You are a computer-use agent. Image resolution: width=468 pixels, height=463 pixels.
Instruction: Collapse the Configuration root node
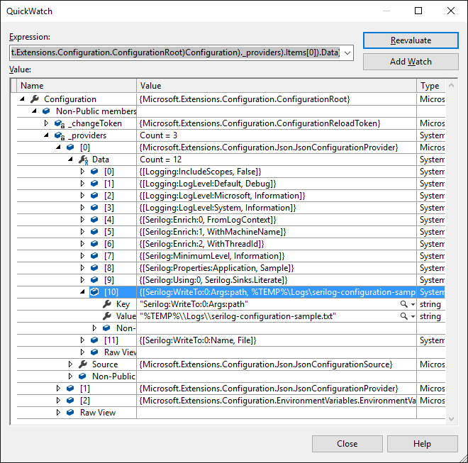(x=22, y=99)
